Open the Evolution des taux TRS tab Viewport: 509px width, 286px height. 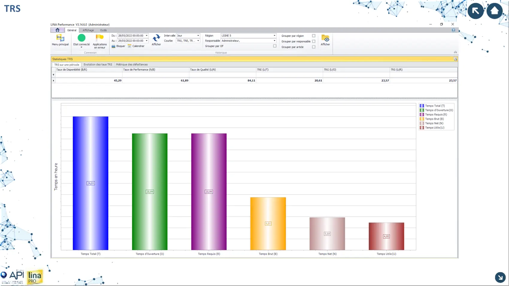point(98,65)
